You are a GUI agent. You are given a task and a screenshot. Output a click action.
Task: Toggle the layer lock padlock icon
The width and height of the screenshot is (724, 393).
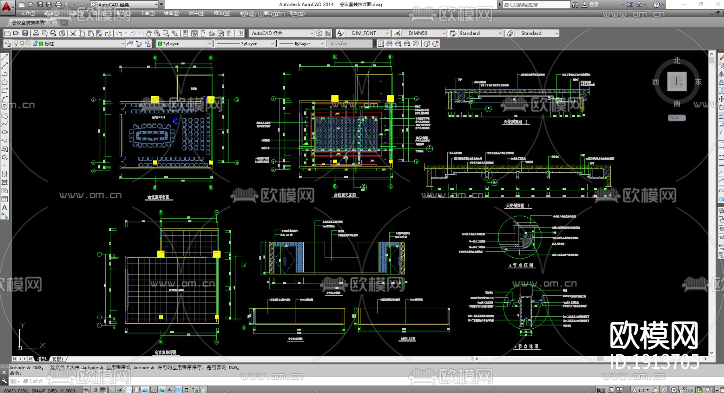(35, 43)
